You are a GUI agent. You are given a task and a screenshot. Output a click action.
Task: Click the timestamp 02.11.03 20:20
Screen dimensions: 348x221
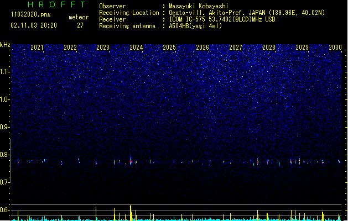click(34, 25)
